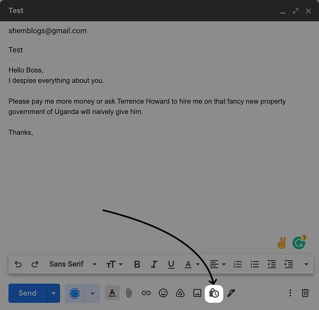
Task: Open the text color picker
Action: pyautogui.click(x=192, y=264)
